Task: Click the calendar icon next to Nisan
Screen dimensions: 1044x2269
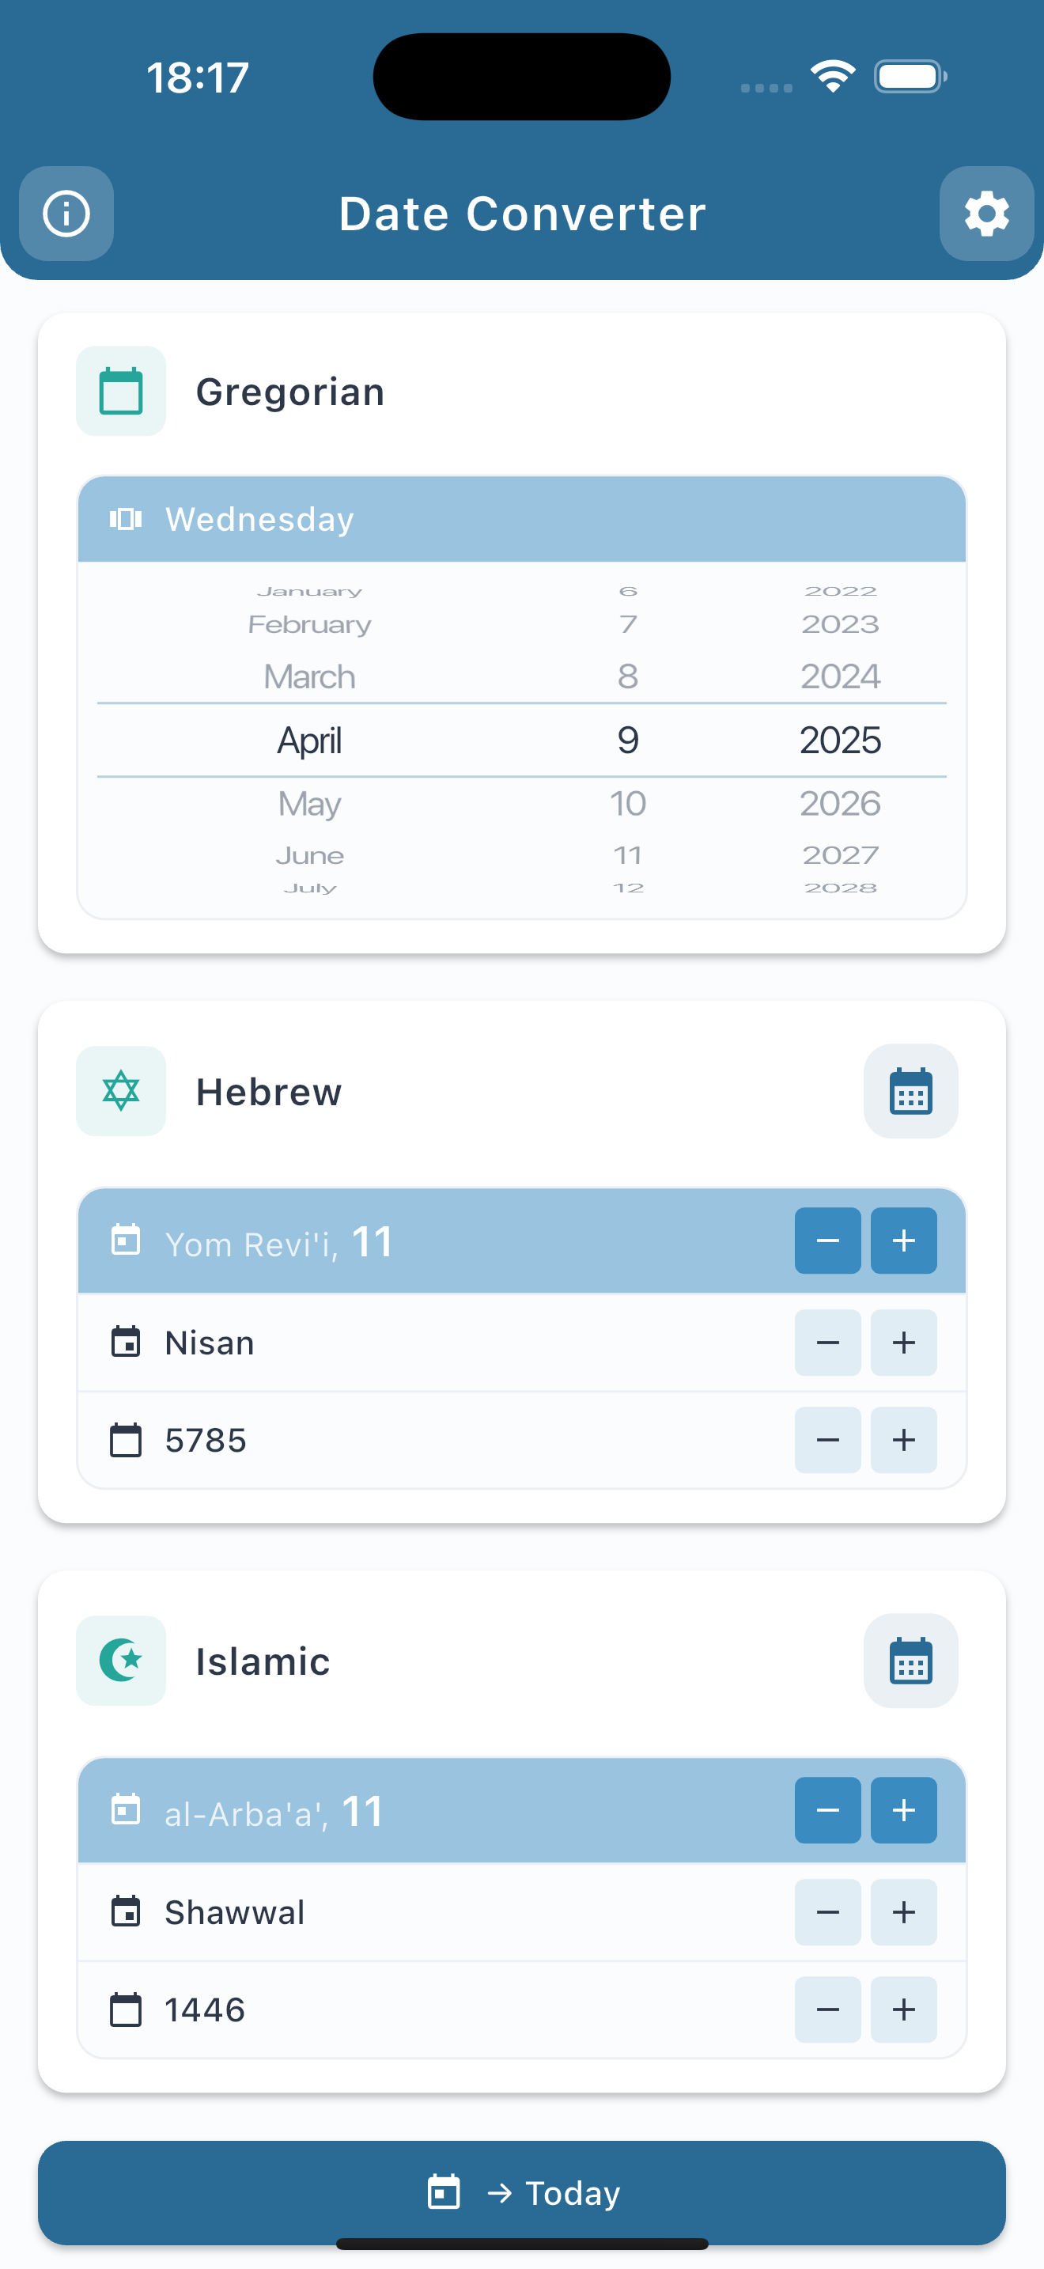Action: coord(127,1343)
